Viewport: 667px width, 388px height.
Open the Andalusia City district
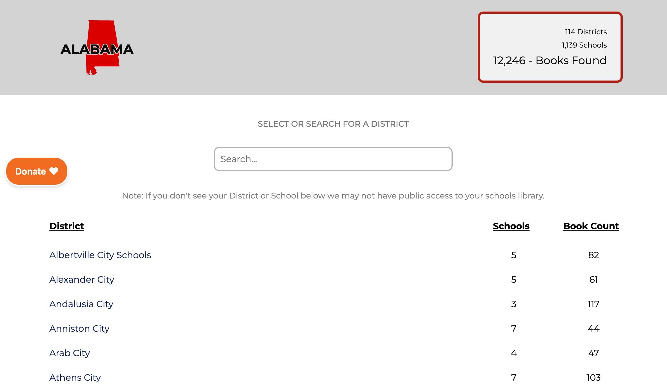pyautogui.click(x=81, y=304)
